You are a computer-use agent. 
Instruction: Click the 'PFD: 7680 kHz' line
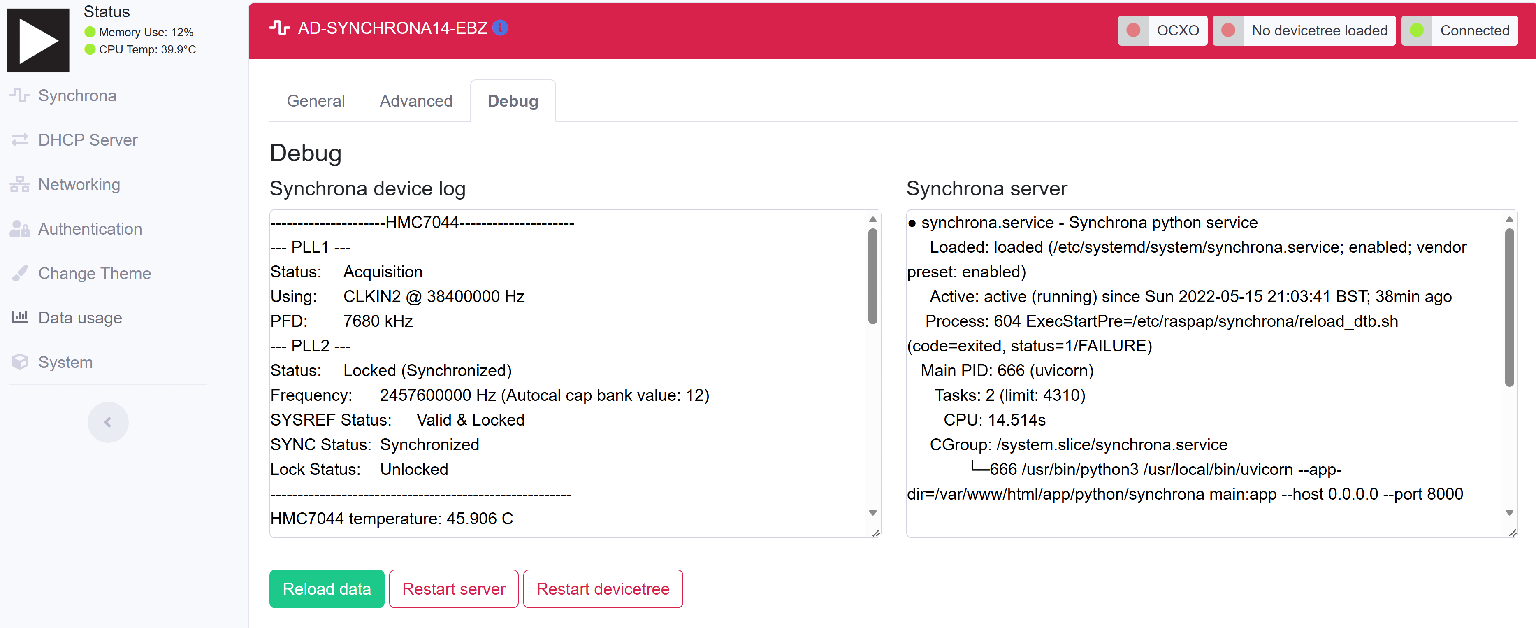click(x=342, y=321)
